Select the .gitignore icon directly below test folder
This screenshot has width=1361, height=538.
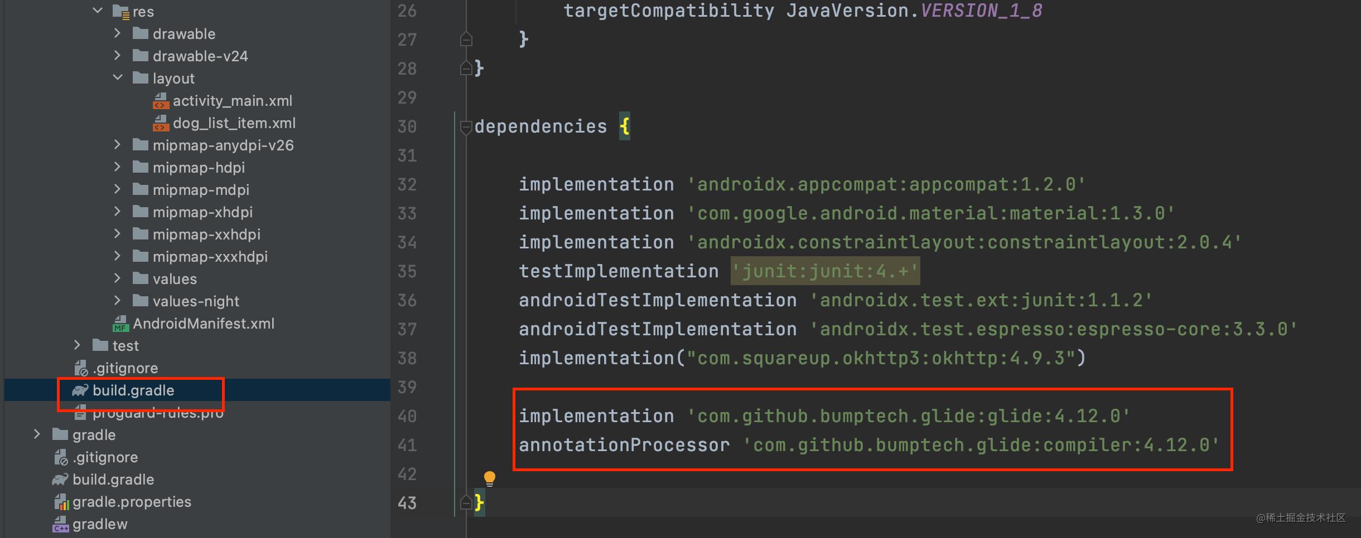tap(81, 368)
